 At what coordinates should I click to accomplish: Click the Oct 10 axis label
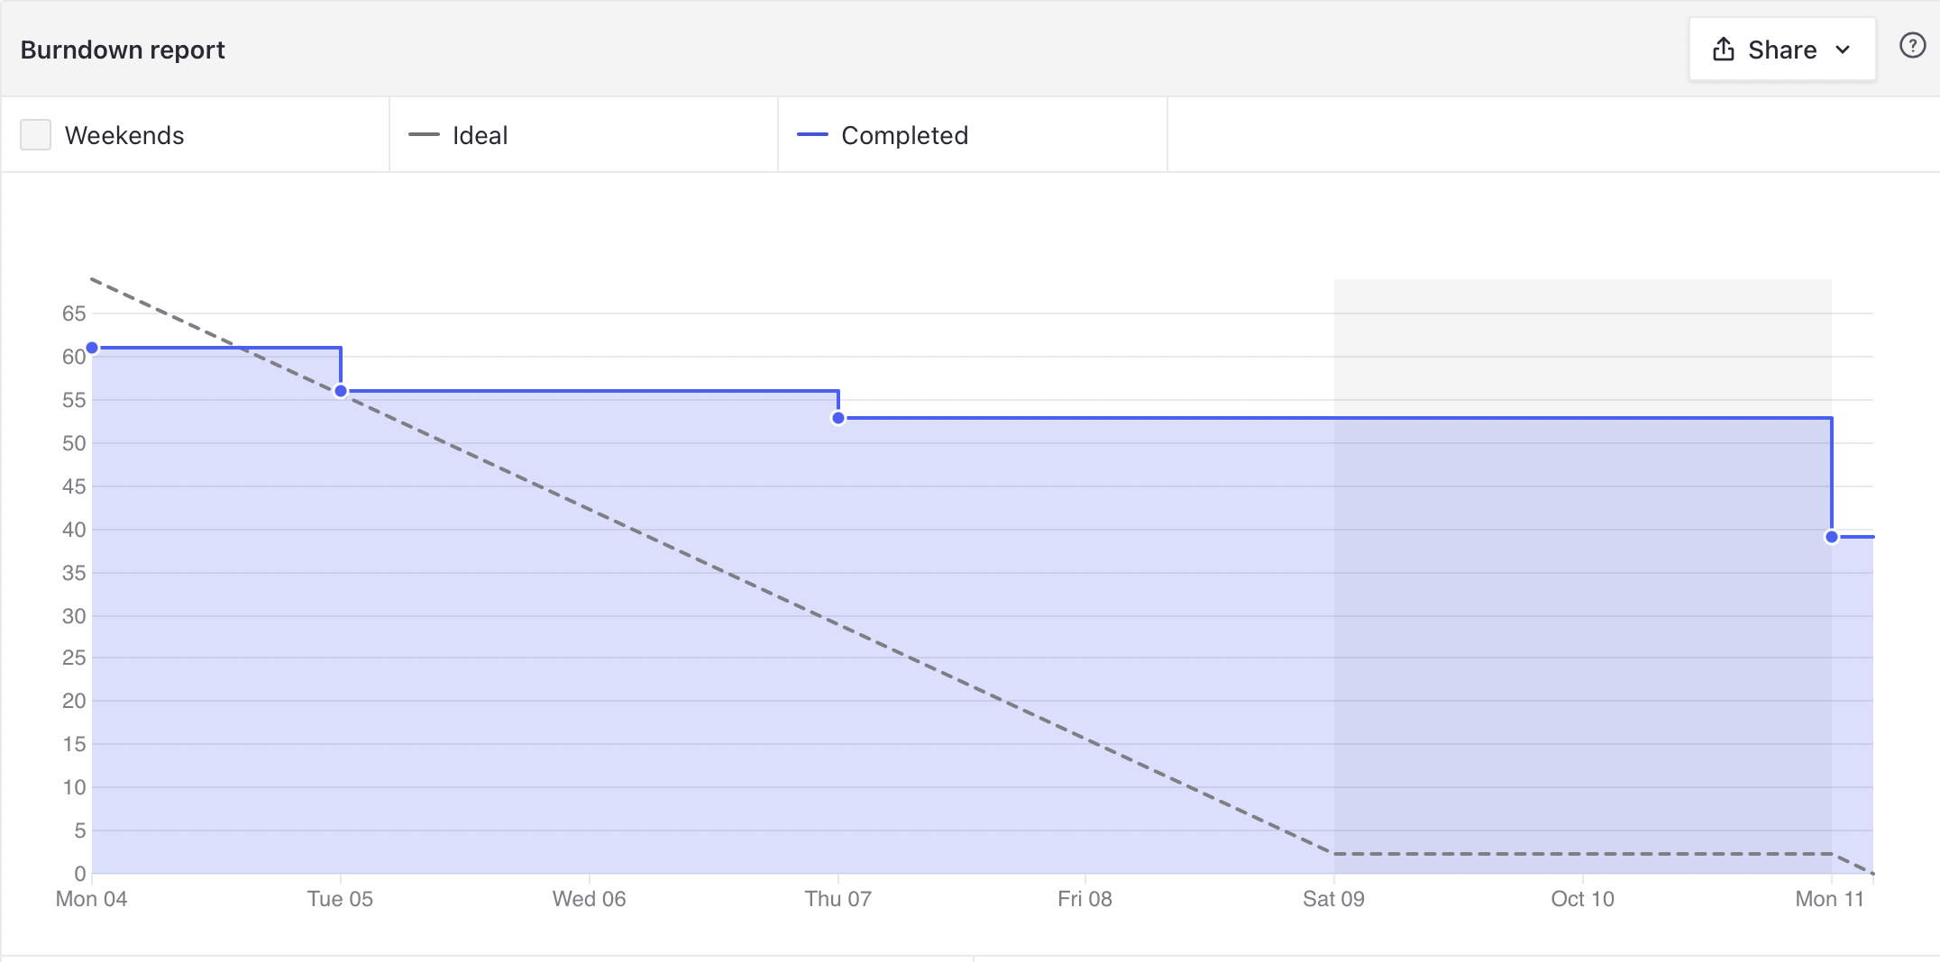click(1582, 899)
